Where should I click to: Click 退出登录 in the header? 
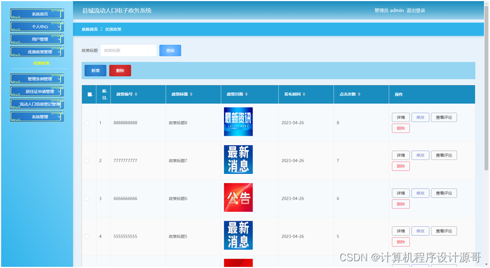416,10
